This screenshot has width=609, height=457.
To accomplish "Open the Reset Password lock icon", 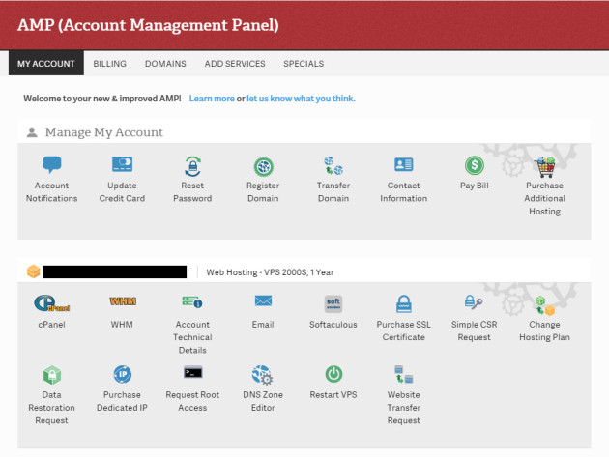I will pos(192,166).
